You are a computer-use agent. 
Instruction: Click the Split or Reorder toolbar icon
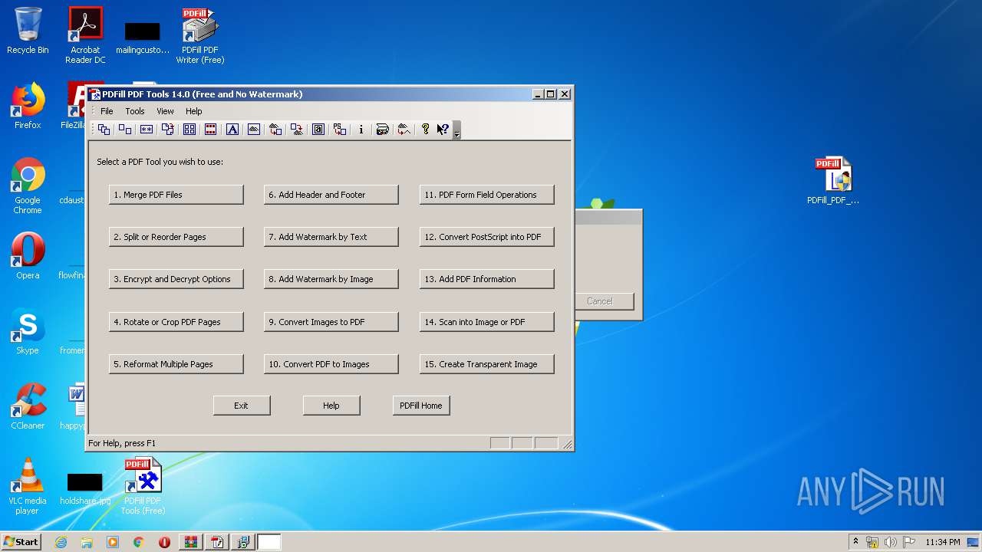click(x=125, y=130)
